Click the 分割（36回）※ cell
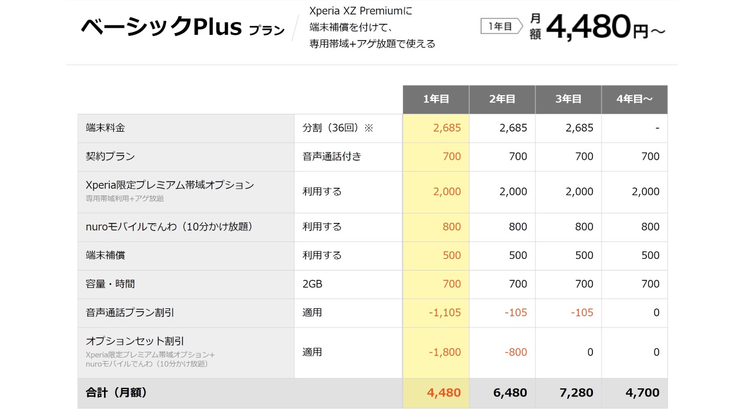The height and width of the screenshot is (418, 744). pos(337,128)
